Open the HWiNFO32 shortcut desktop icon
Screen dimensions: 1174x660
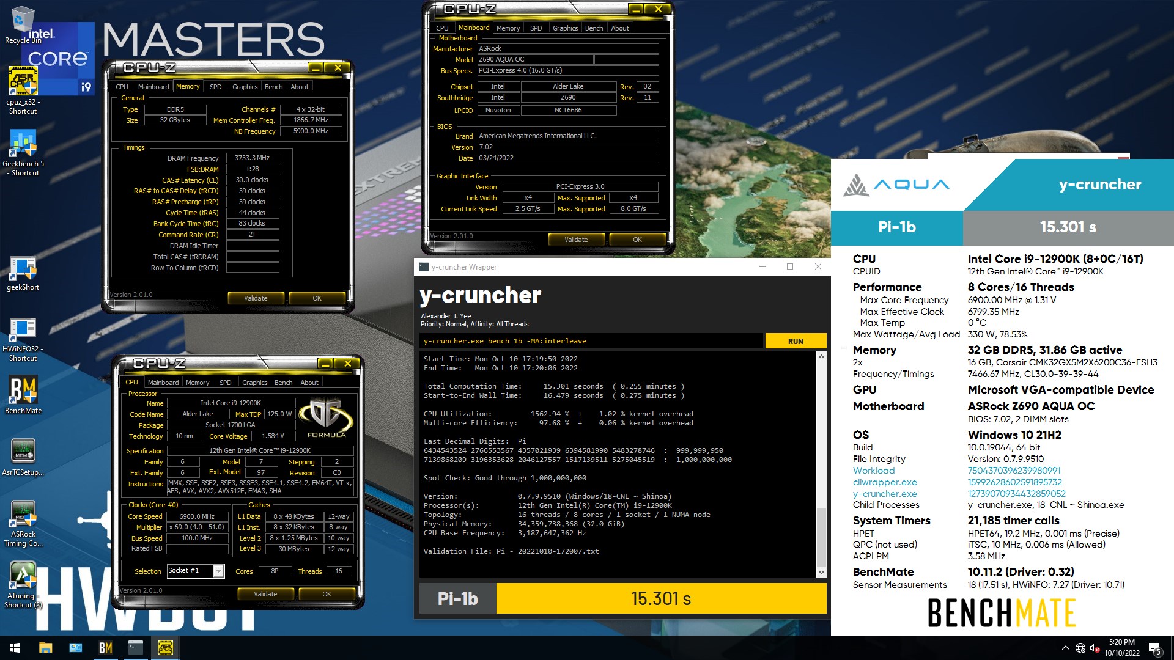(23, 340)
